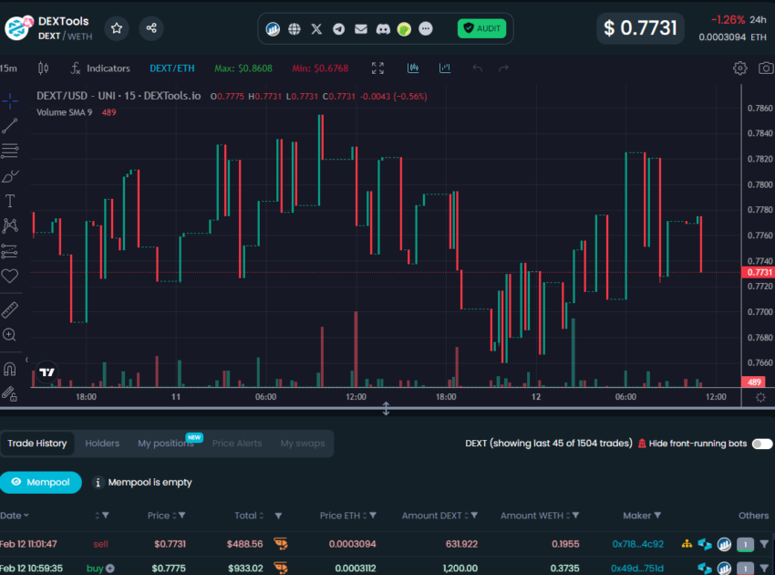Select the crosshair cursor tool

[x=10, y=101]
